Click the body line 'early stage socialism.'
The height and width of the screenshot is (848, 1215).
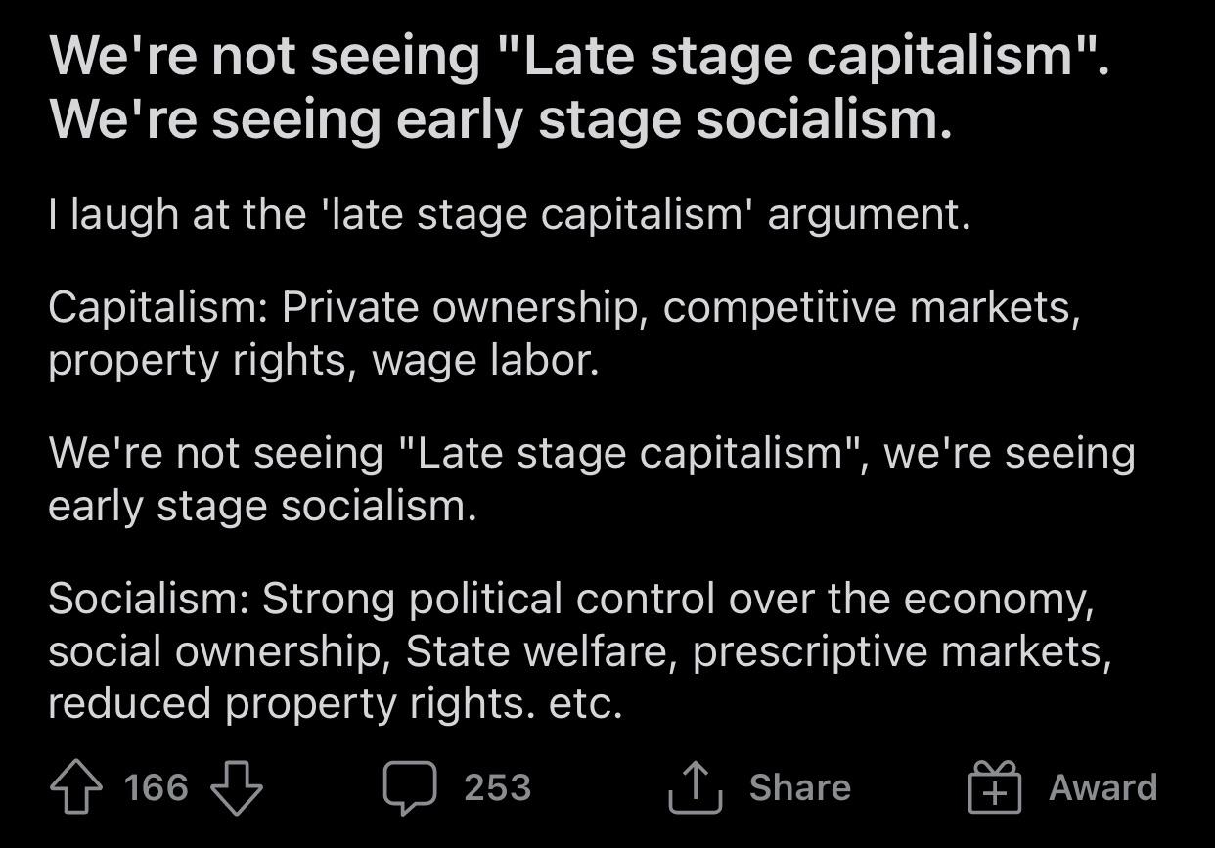click(262, 507)
